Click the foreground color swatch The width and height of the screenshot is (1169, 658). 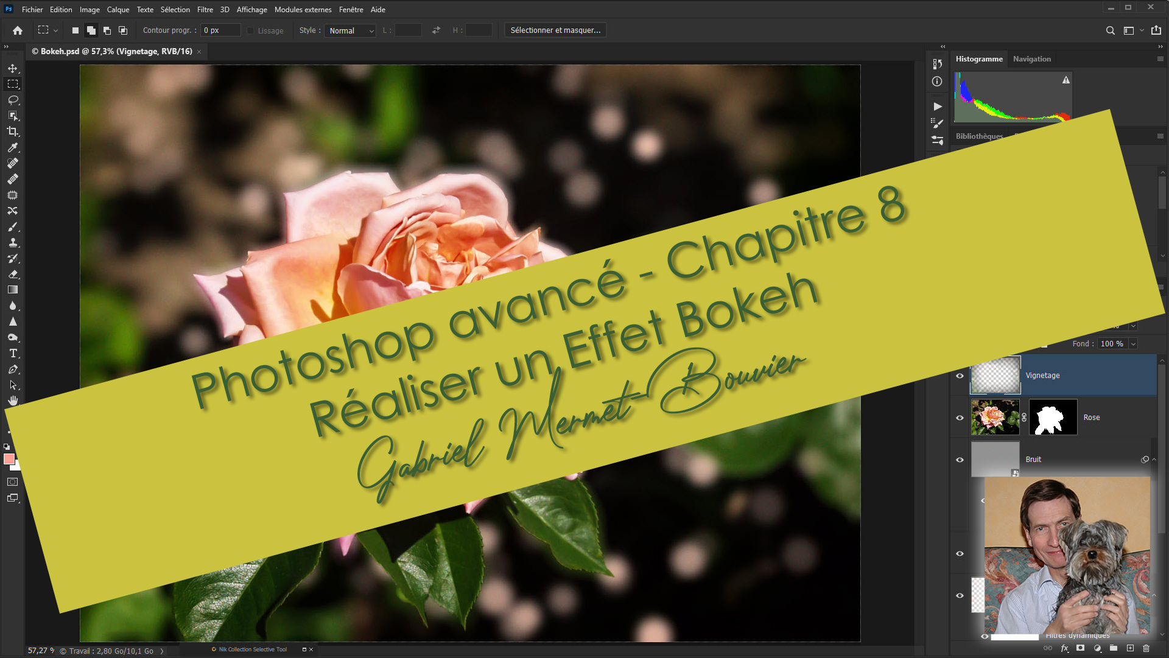(9, 459)
